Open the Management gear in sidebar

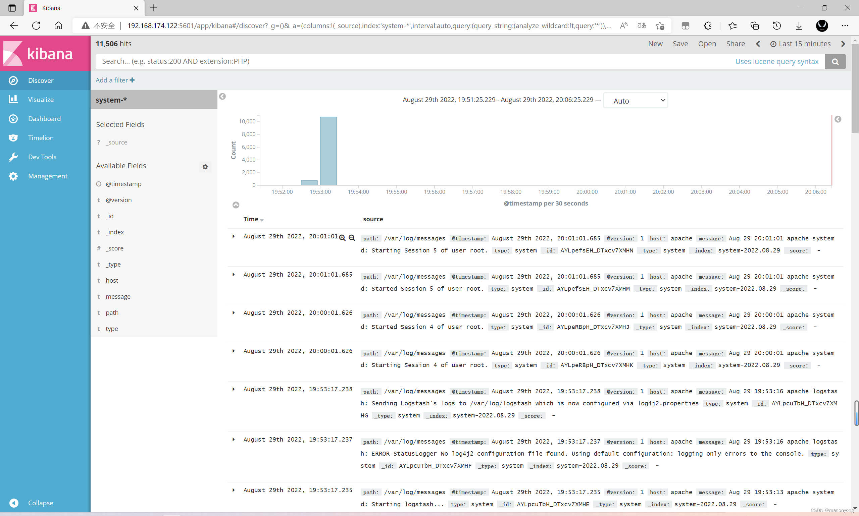(x=13, y=176)
